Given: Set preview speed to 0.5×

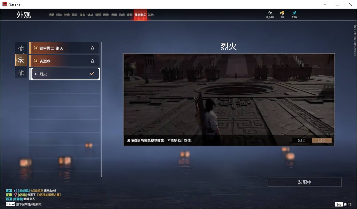Looking at the screenshot, I should coord(302,140).
